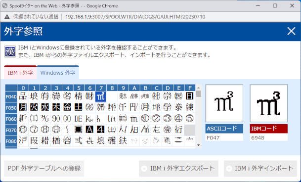The image size is (301, 182).
Task: Select the 衍 glyph in row F070
Action: (178, 130)
